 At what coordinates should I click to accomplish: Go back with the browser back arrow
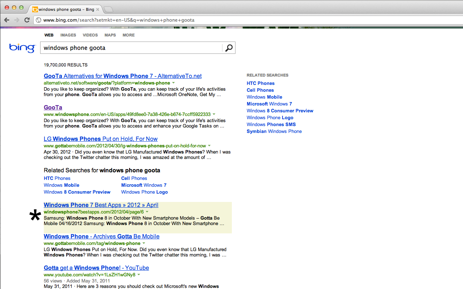pos(7,20)
